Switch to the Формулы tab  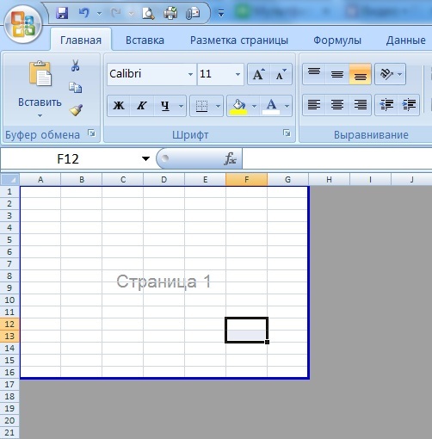click(337, 40)
